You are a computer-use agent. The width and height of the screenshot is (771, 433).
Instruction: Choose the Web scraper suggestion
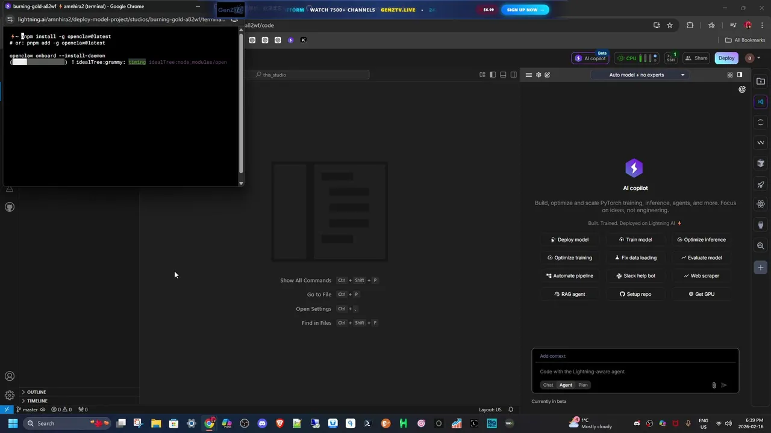(x=701, y=275)
